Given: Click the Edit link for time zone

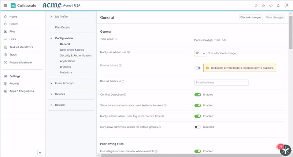Looking at the screenshot, I should coord(224,40).
